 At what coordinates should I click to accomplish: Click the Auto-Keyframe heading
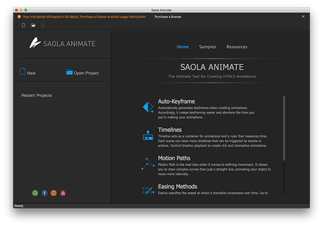coord(177,101)
